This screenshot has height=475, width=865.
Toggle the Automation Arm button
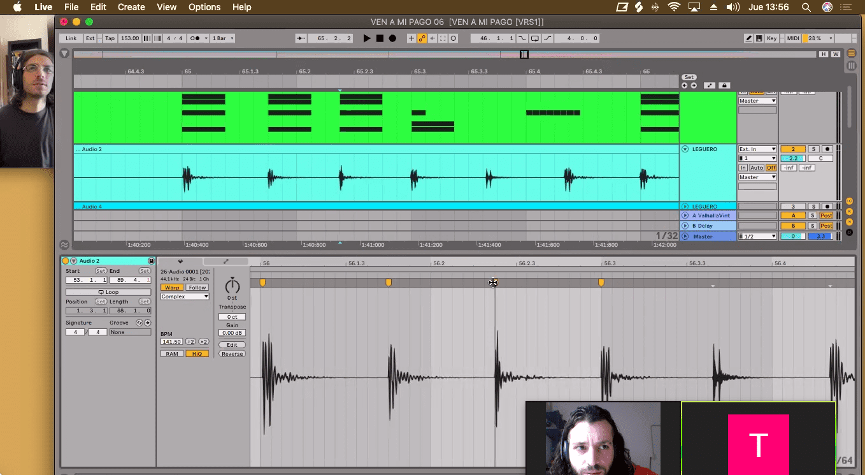[422, 38]
